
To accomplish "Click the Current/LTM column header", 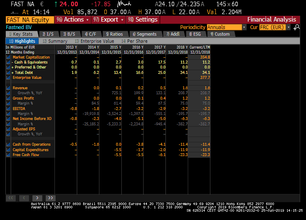I will (200, 47).
